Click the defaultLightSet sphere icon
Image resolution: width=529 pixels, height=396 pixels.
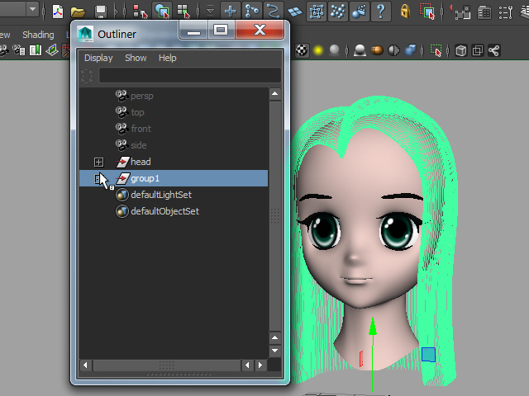tap(122, 195)
